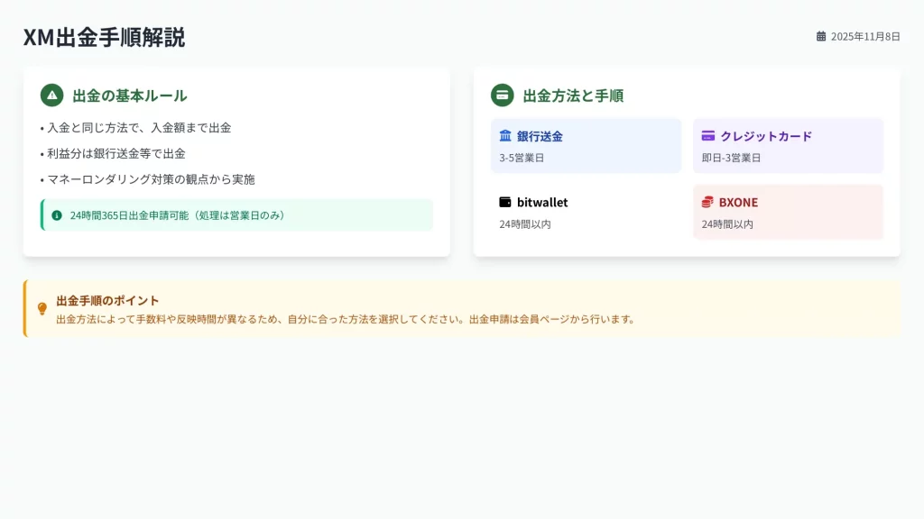Click the 24時間365日出金申請可能 notice box
Viewport: 924px width, 519px height.
pyautogui.click(x=236, y=215)
